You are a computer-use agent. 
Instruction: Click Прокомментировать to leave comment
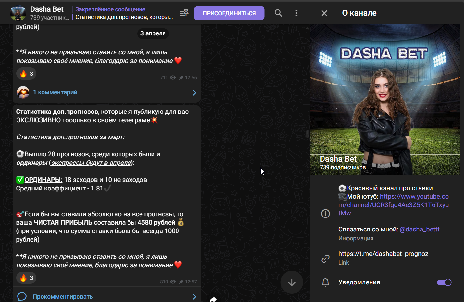[x=63, y=296]
